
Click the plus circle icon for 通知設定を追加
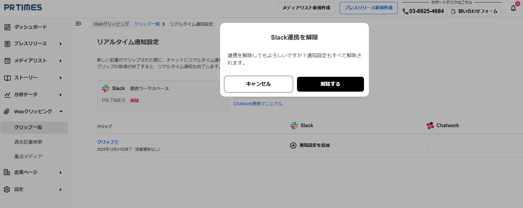pyautogui.click(x=293, y=145)
